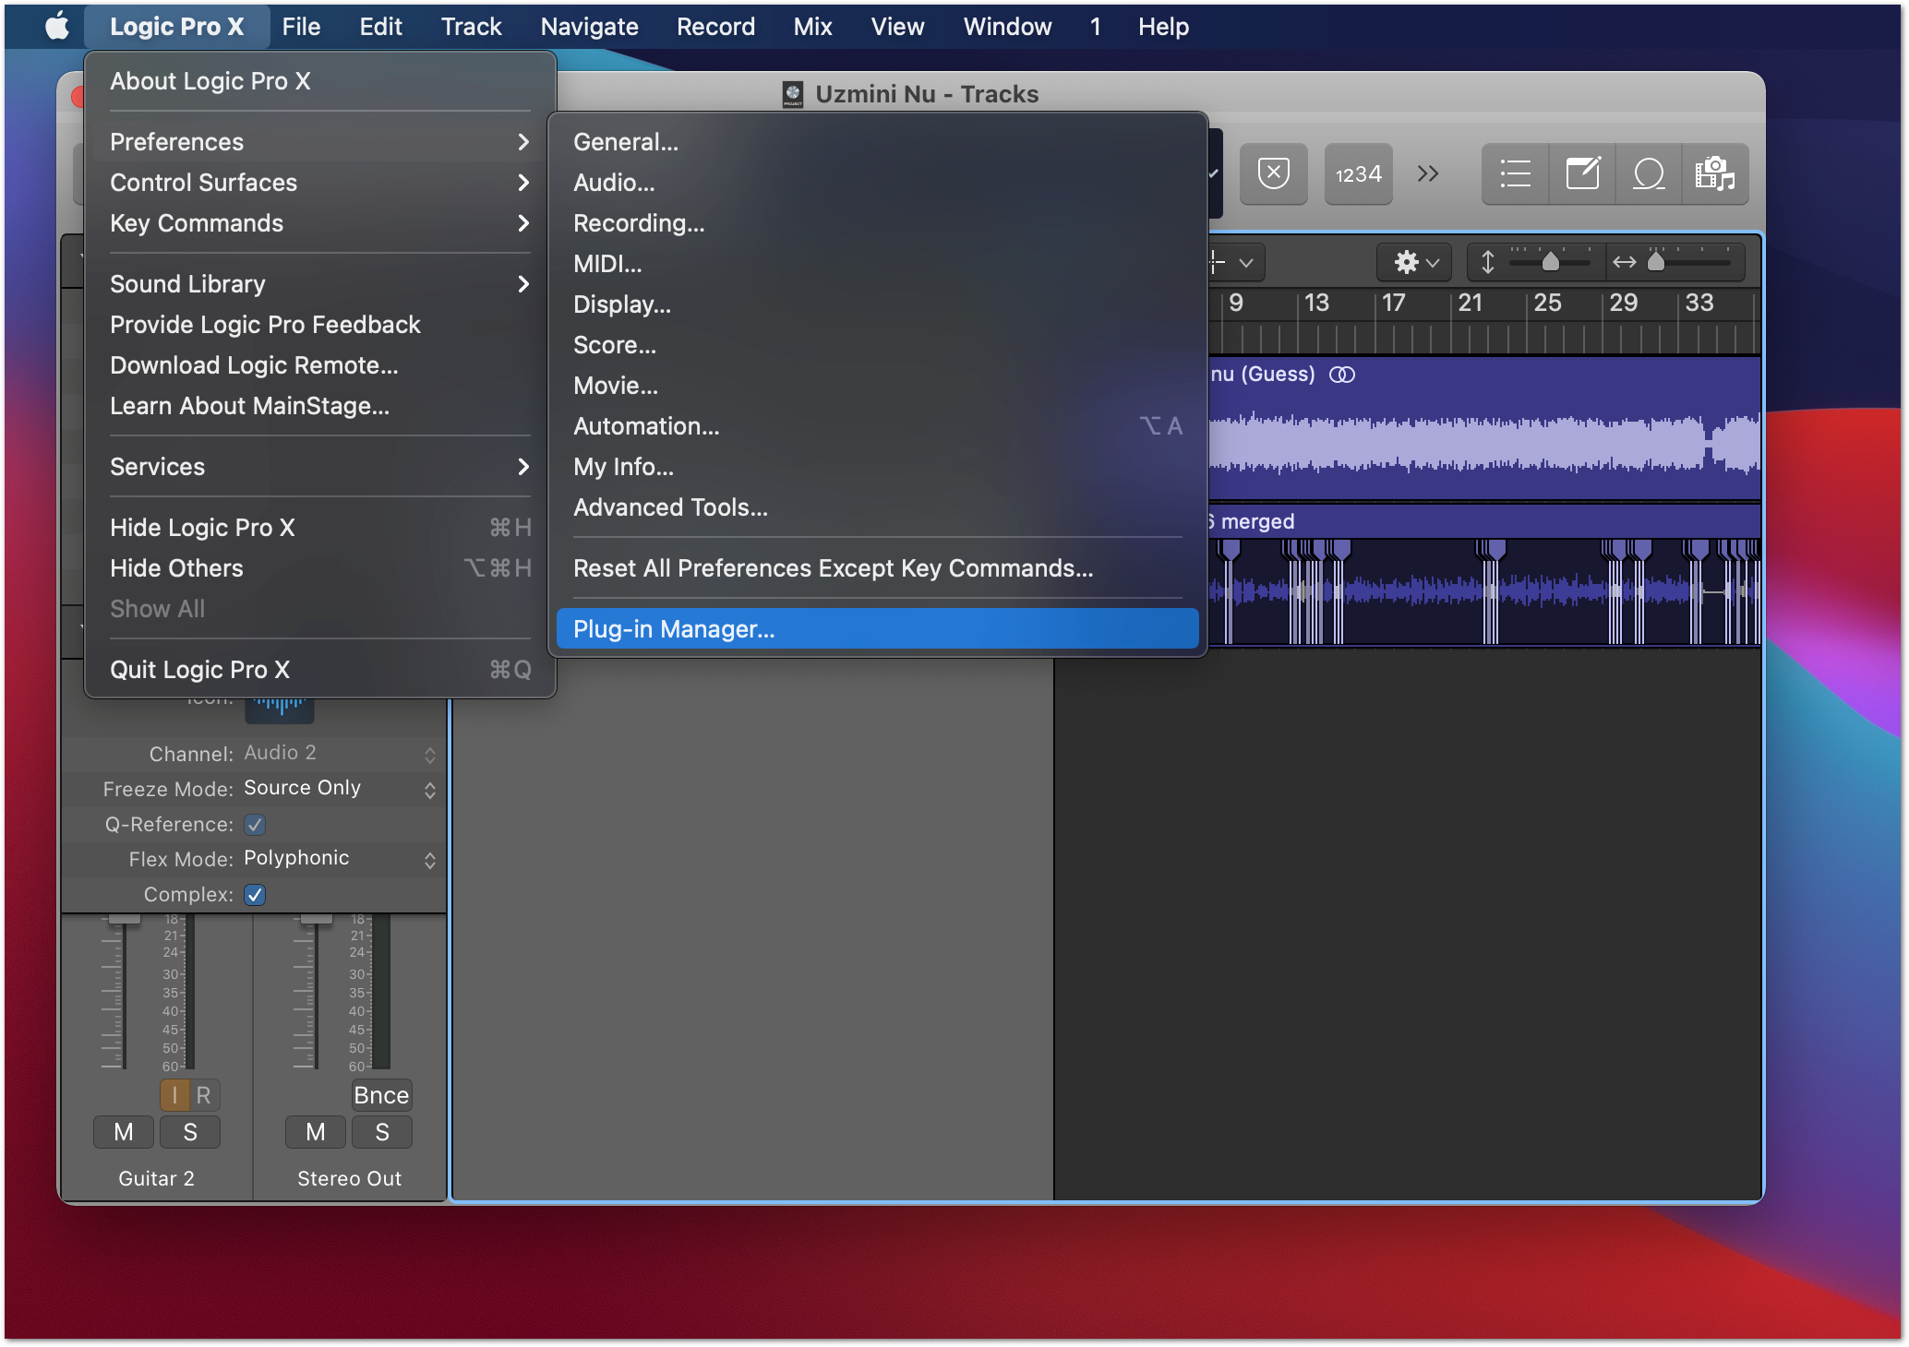Solo the Stereo Out channel strip
The height and width of the screenshot is (1347, 1909).
382,1132
